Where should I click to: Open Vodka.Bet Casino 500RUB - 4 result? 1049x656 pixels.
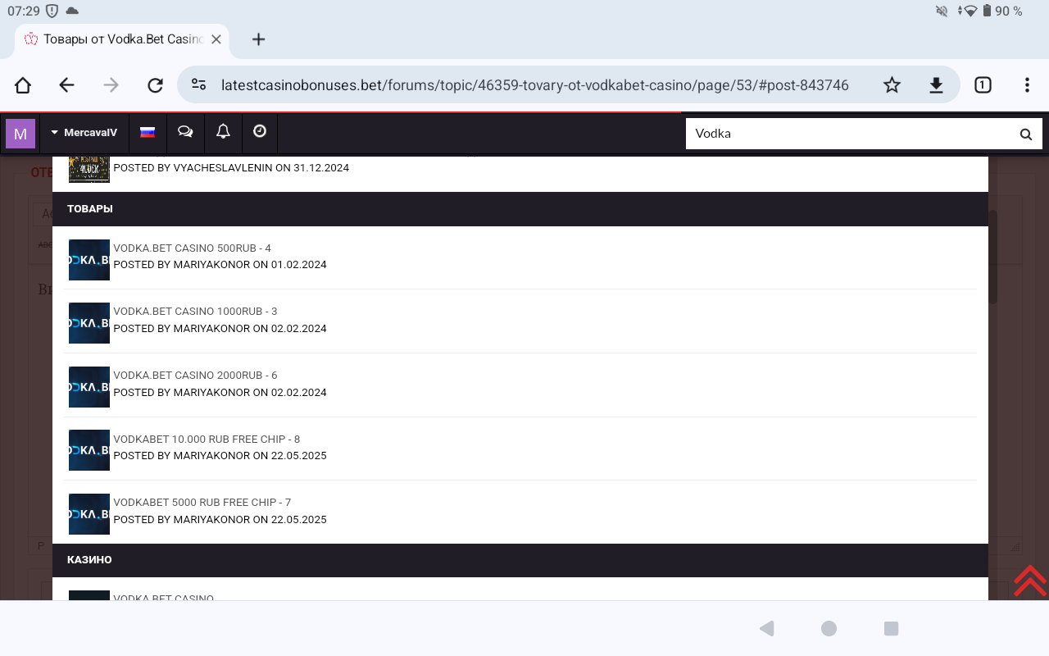point(192,248)
